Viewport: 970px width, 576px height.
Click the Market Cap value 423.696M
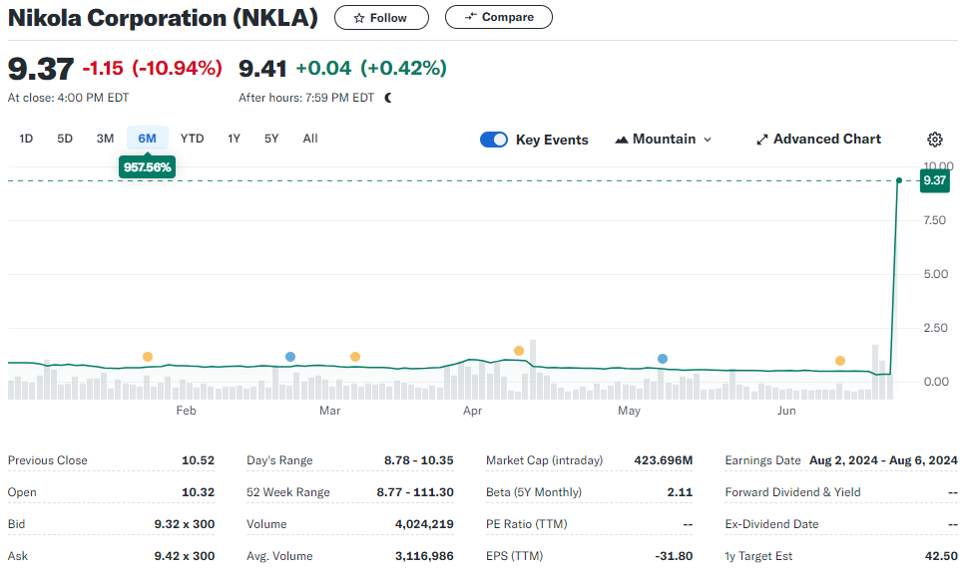click(x=664, y=460)
